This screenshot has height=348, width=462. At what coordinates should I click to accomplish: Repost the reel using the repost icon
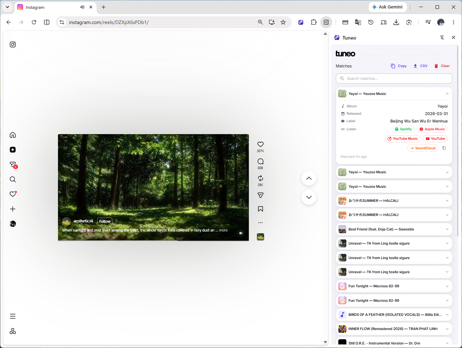coord(261,178)
